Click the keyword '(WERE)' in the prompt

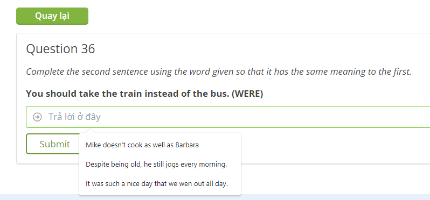pyautogui.click(x=247, y=94)
